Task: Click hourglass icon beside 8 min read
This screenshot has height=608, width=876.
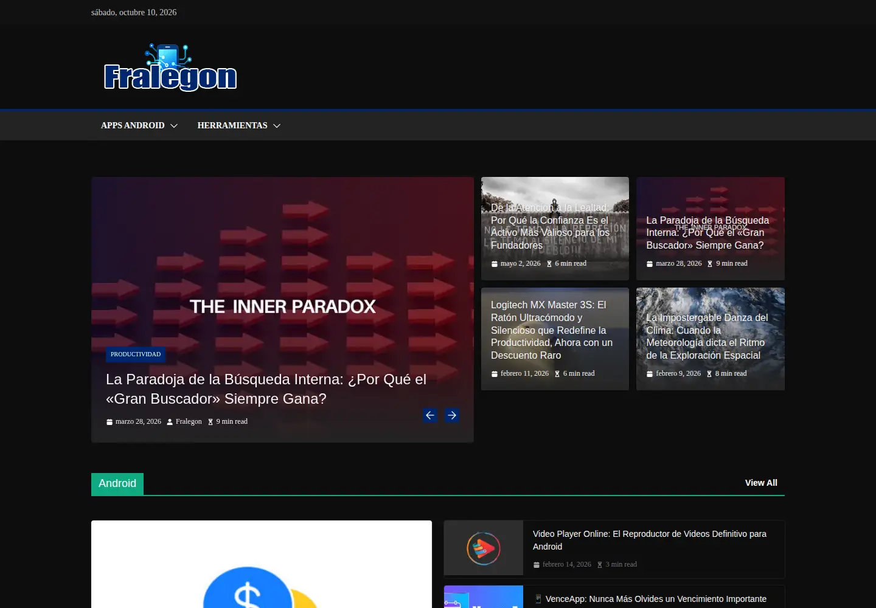Action: click(x=709, y=374)
